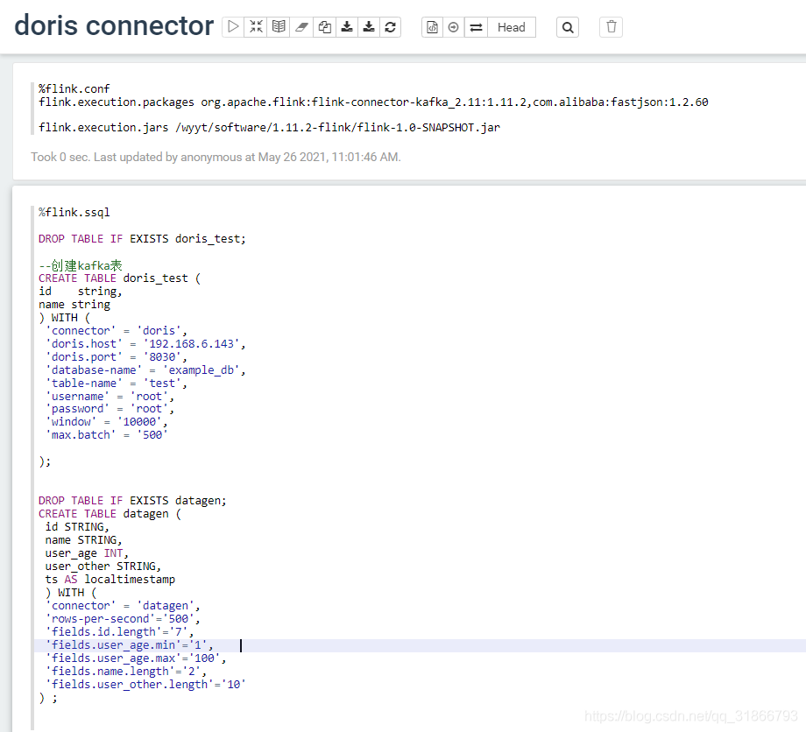Click the user_other STRING column line
The image size is (806, 732).
103,567
